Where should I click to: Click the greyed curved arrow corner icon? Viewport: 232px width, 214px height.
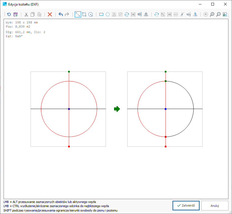(163, 14)
